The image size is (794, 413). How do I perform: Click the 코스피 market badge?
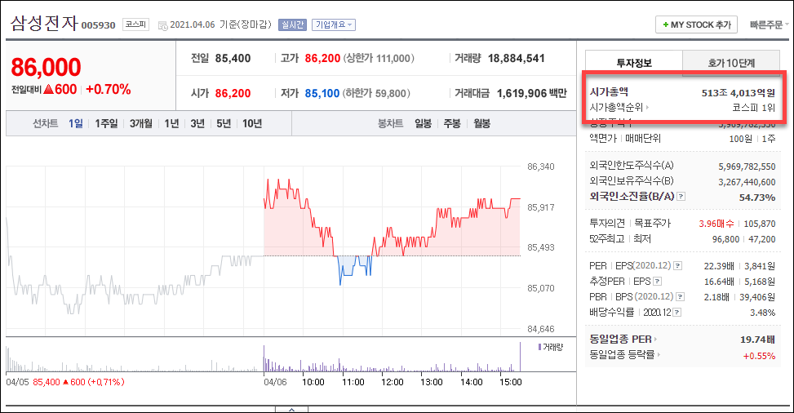pyautogui.click(x=135, y=24)
